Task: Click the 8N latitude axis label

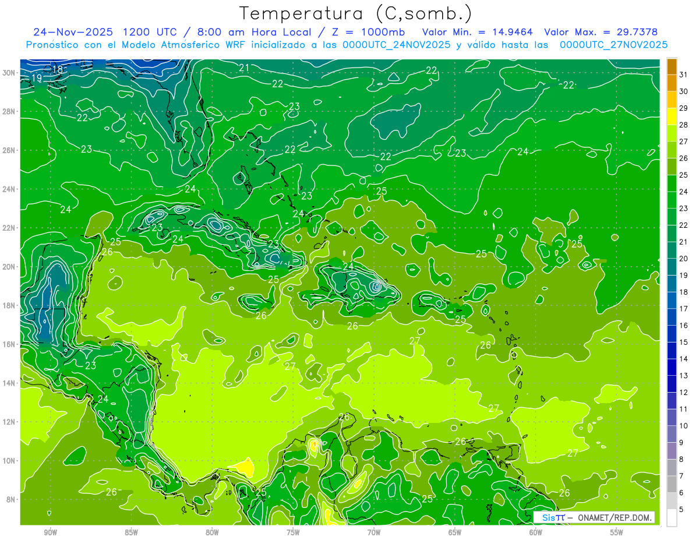Action: [x=11, y=500]
